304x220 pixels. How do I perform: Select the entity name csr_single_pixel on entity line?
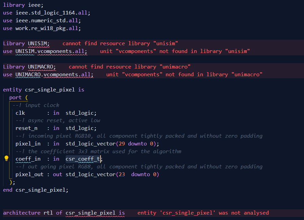point(49,89)
